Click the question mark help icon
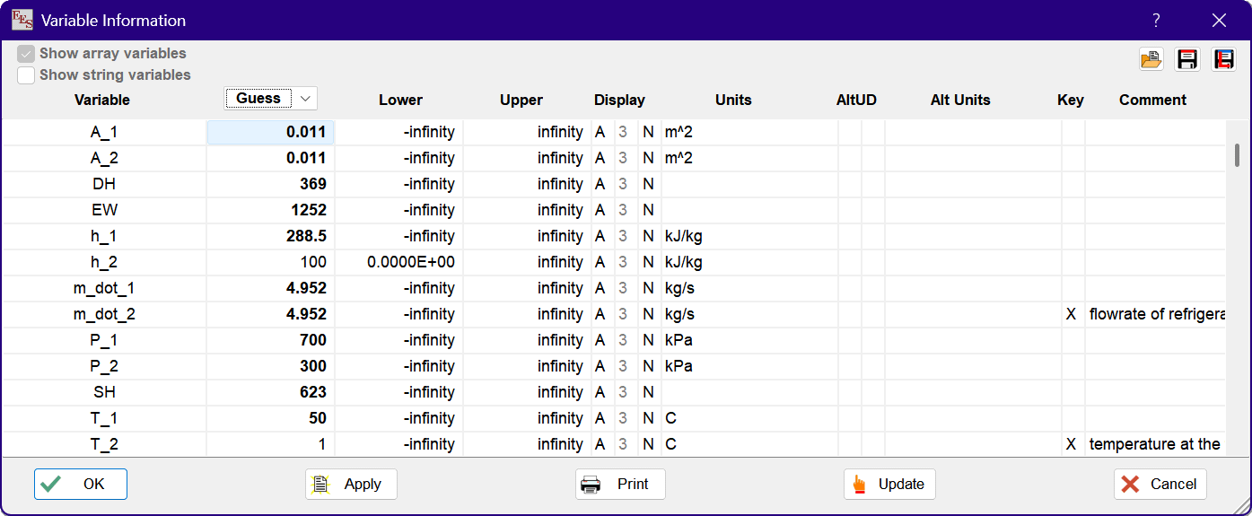The height and width of the screenshot is (516, 1252). click(1156, 20)
